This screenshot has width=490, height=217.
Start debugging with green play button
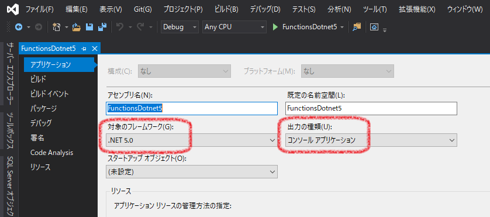[275, 27]
